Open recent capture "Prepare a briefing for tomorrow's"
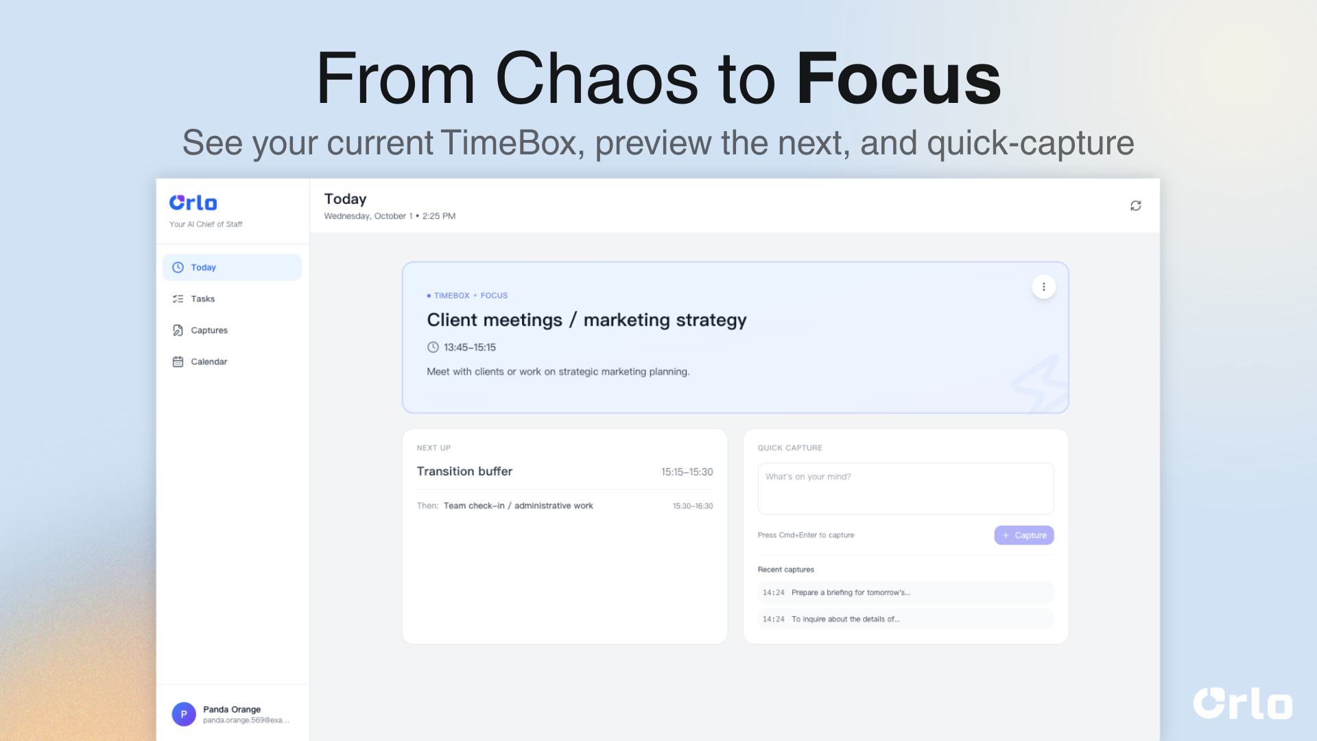 pos(905,593)
